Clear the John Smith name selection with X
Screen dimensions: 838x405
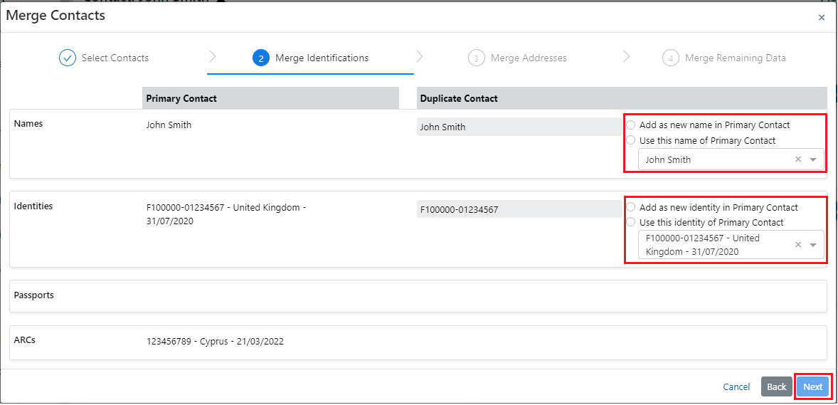[797, 160]
